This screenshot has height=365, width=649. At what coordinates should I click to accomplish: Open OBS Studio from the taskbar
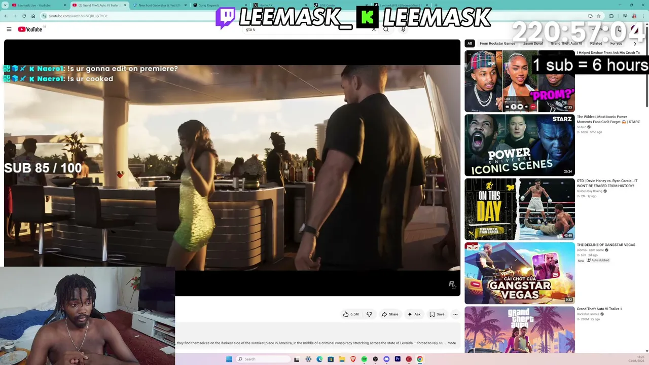(x=375, y=359)
